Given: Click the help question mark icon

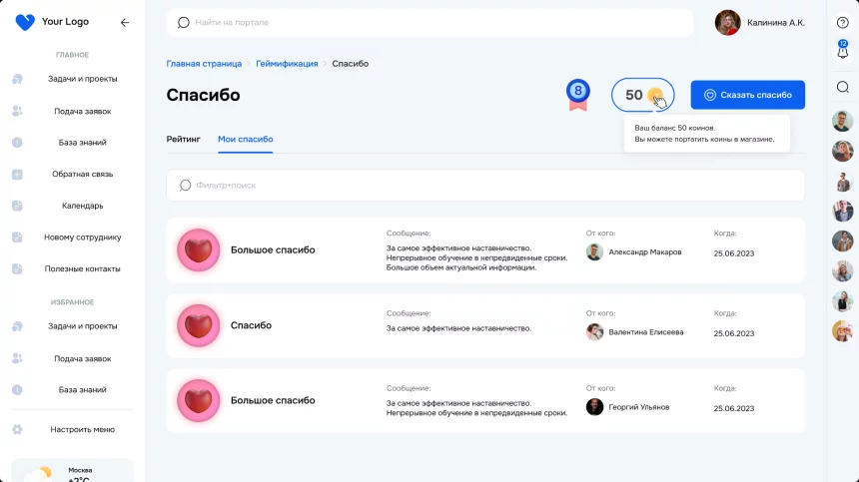Looking at the screenshot, I should pyautogui.click(x=842, y=22).
